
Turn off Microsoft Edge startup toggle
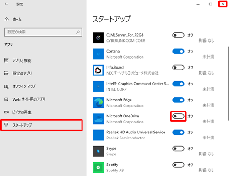(178, 100)
